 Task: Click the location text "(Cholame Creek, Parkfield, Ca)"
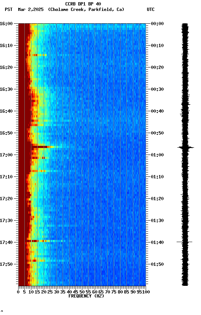(86, 9)
